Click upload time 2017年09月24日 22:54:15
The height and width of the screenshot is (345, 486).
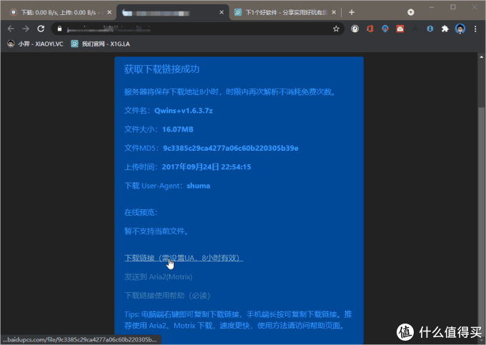tap(207, 167)
